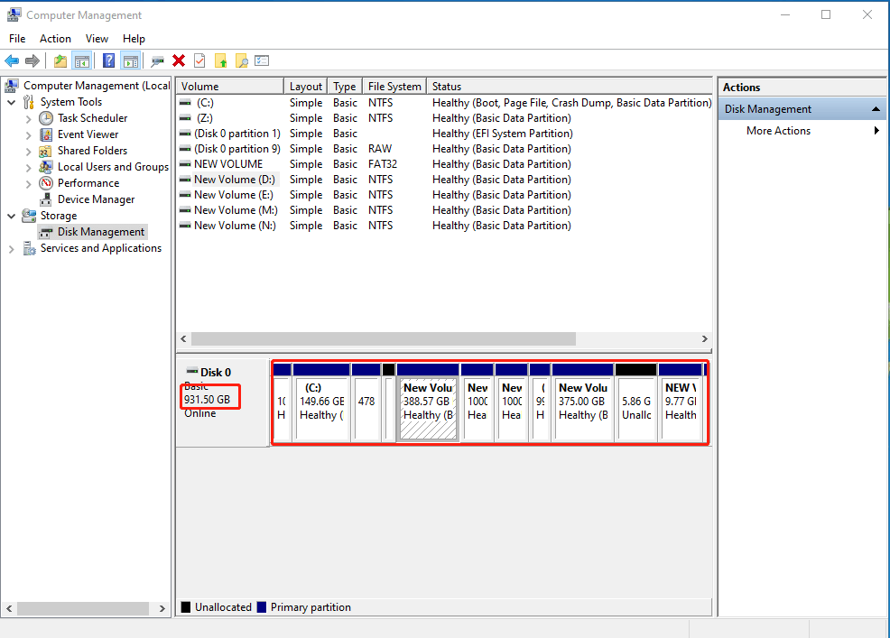The width and height of the screenshot is (890, 638).
Task: Click the yellow page green arrow icon
Action: (221, 60)
